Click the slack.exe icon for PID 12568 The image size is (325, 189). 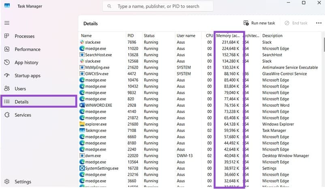82,61
